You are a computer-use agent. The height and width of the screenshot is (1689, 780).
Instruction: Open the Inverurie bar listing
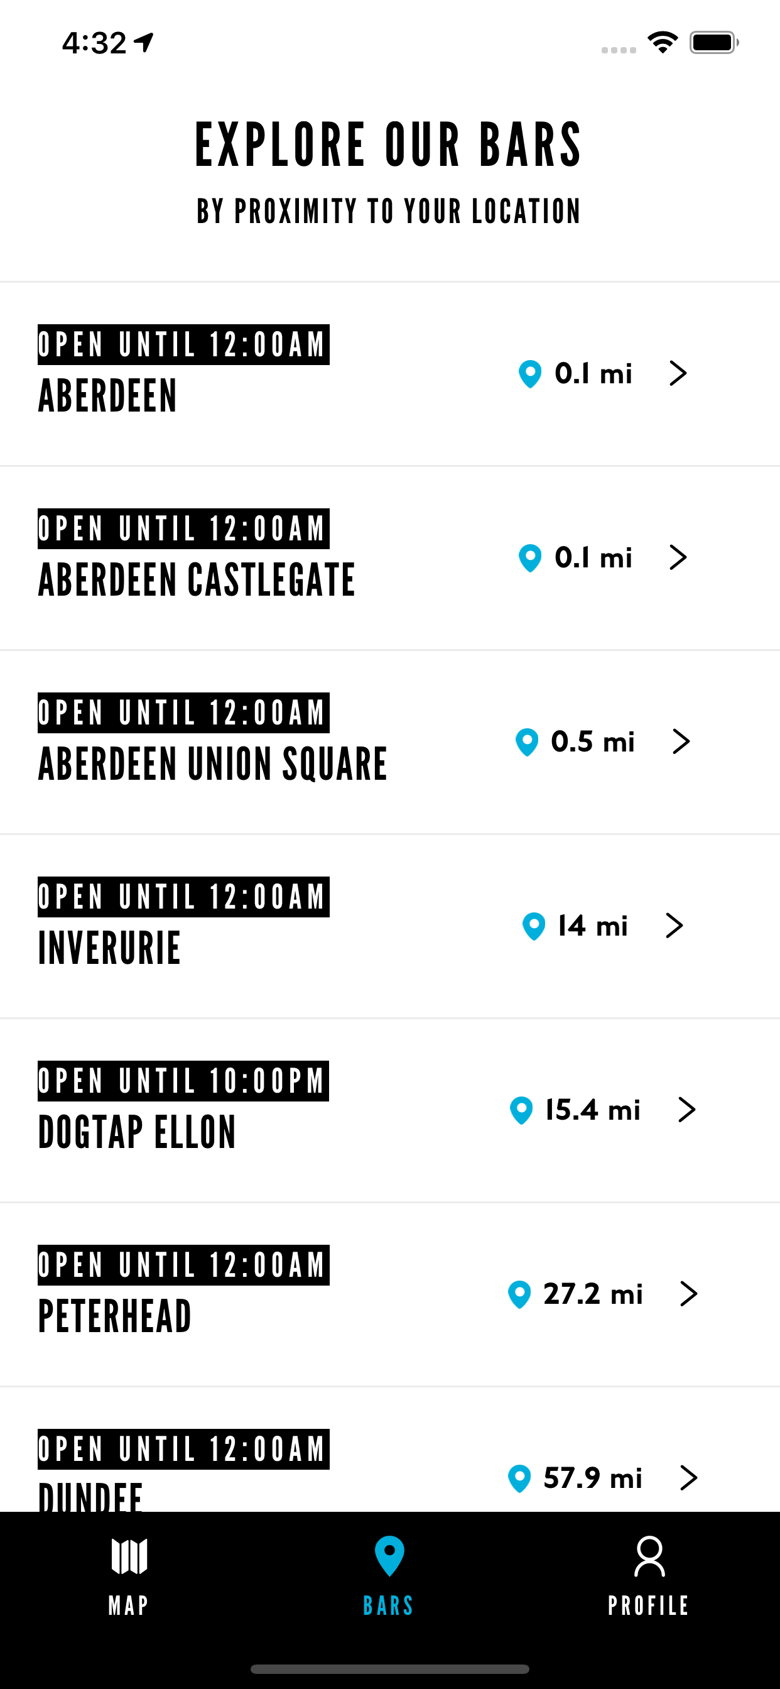point(390,926)
